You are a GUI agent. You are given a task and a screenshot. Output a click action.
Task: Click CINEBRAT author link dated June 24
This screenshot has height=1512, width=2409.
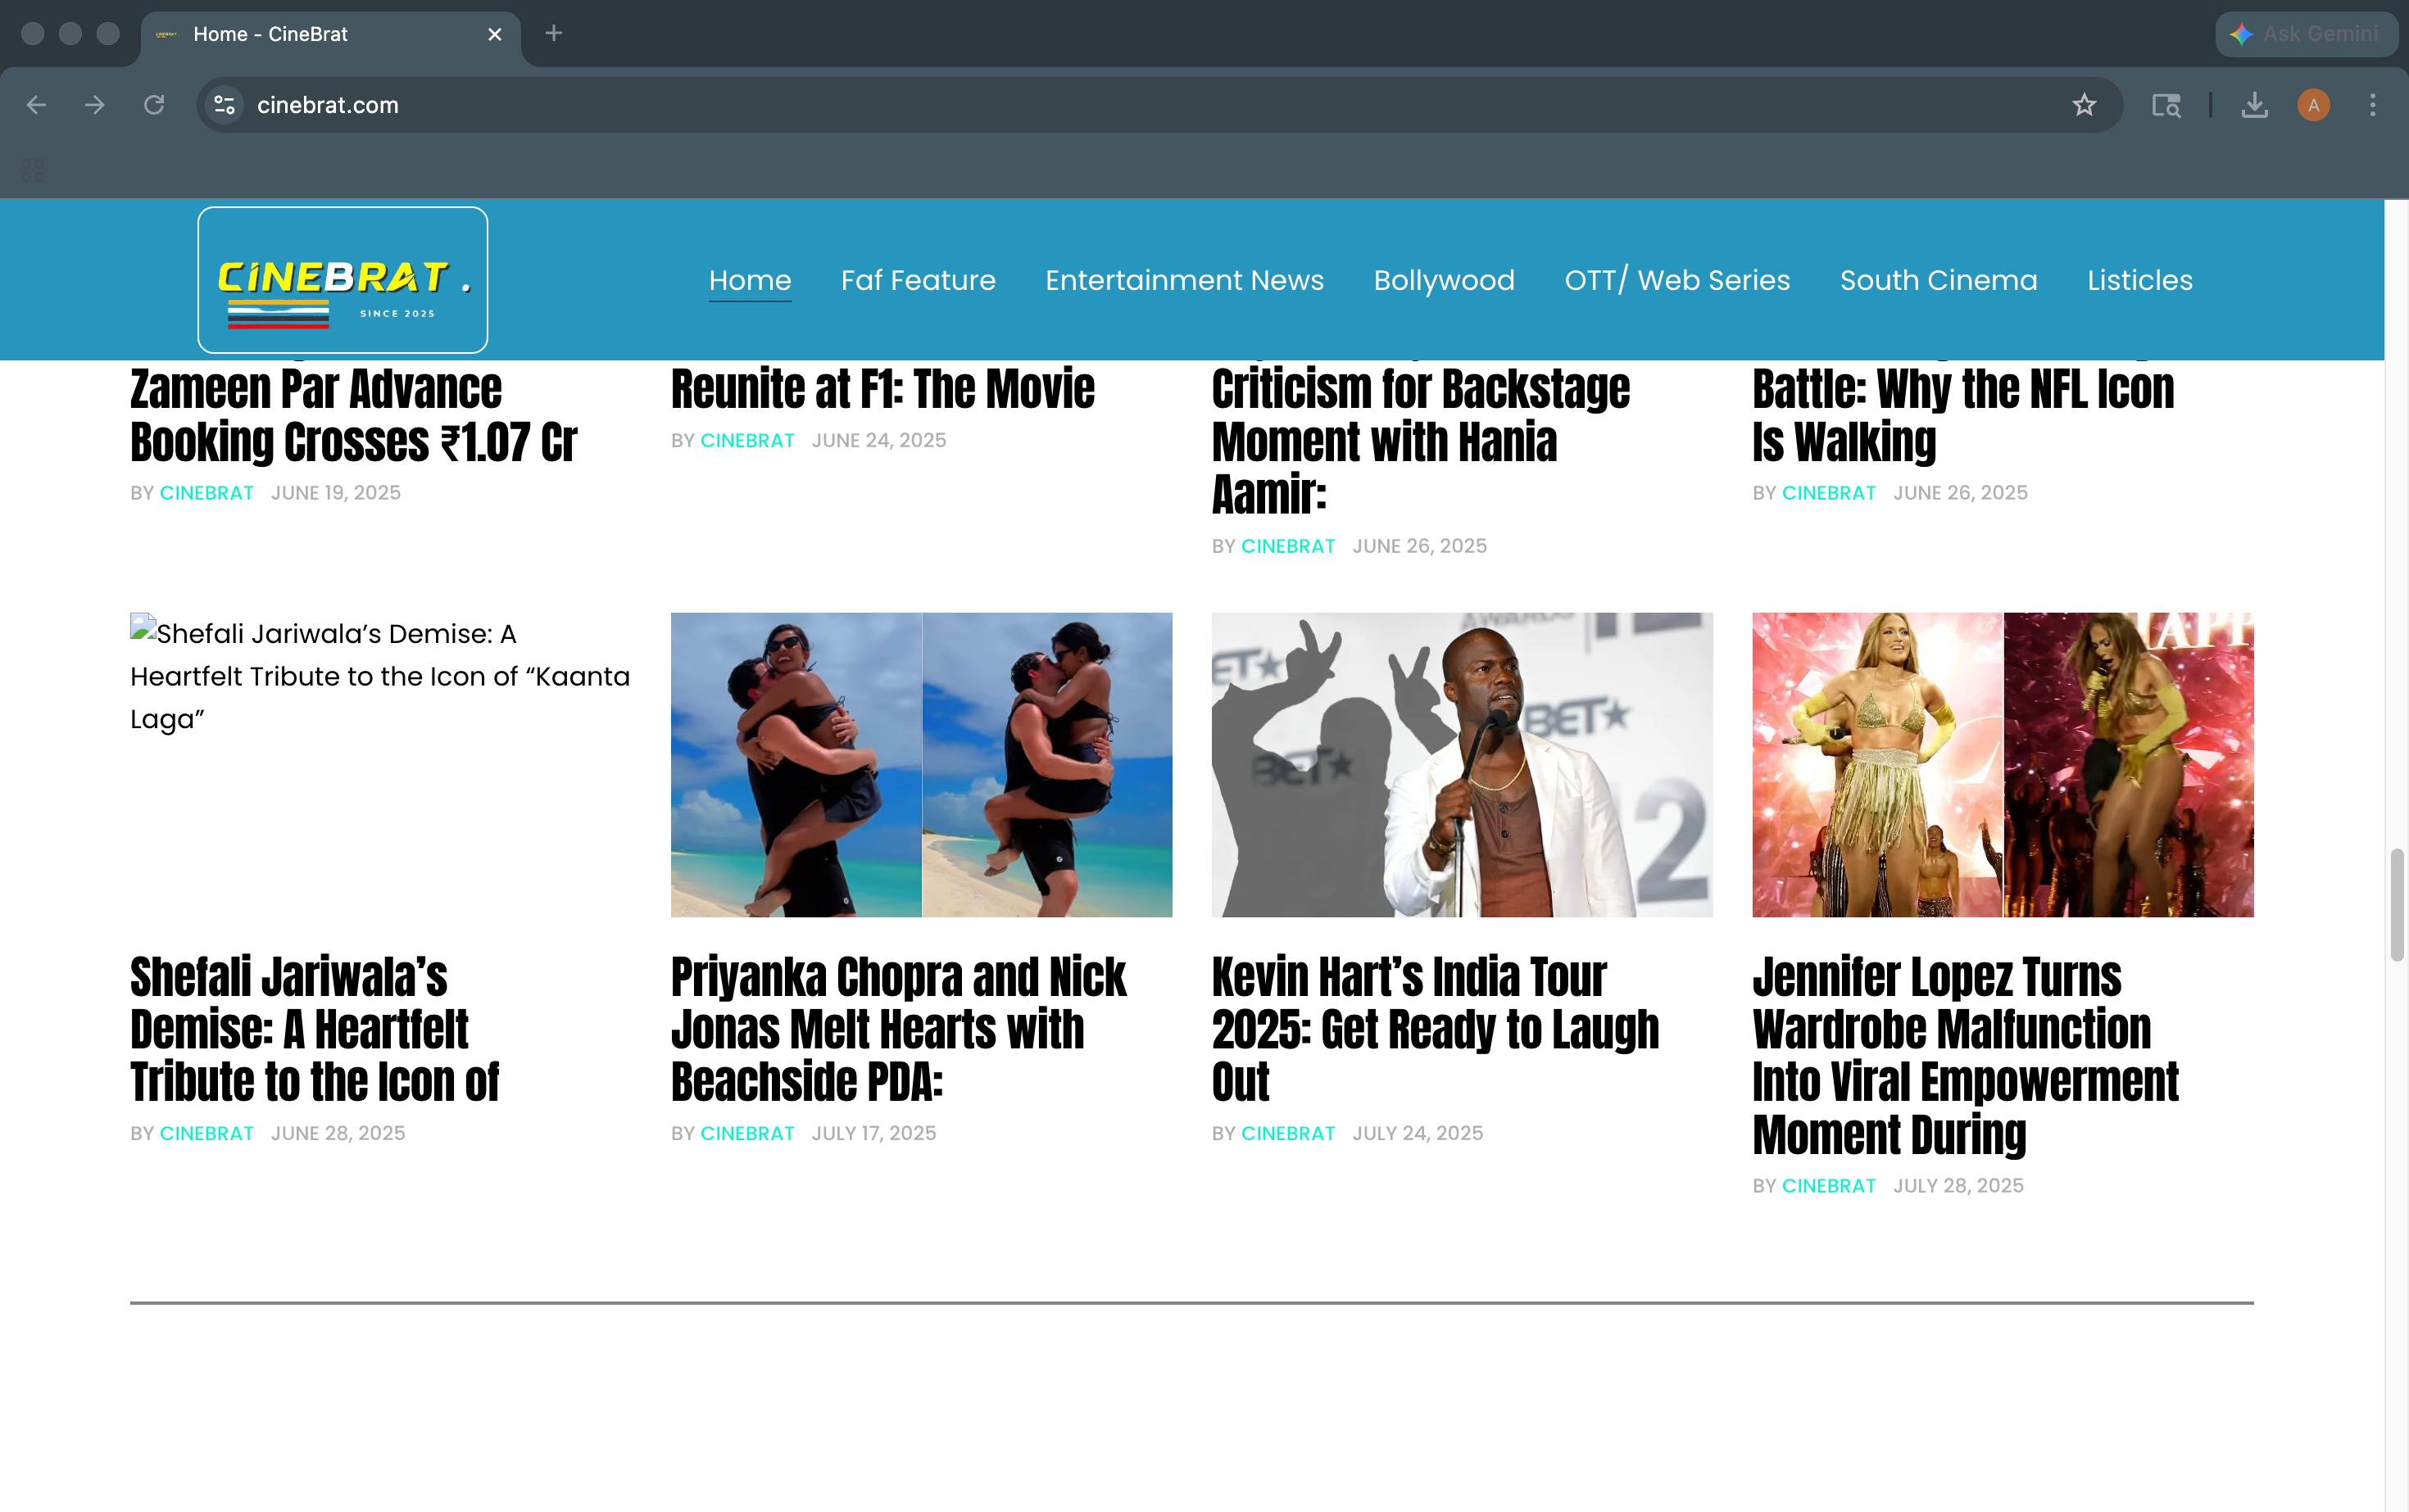coord(747,441)
